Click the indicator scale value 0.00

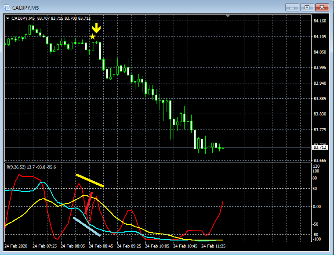coord(317,207)
